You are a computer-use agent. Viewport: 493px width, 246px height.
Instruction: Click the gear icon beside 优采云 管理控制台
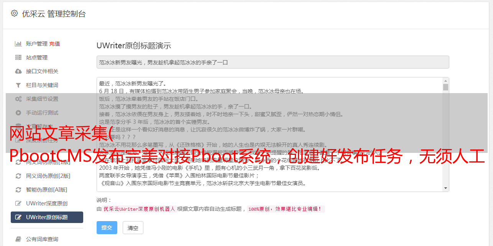14,13
